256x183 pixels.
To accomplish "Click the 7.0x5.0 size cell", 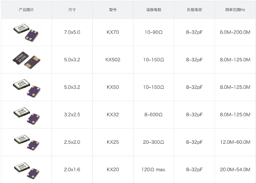I will point(72,32).
